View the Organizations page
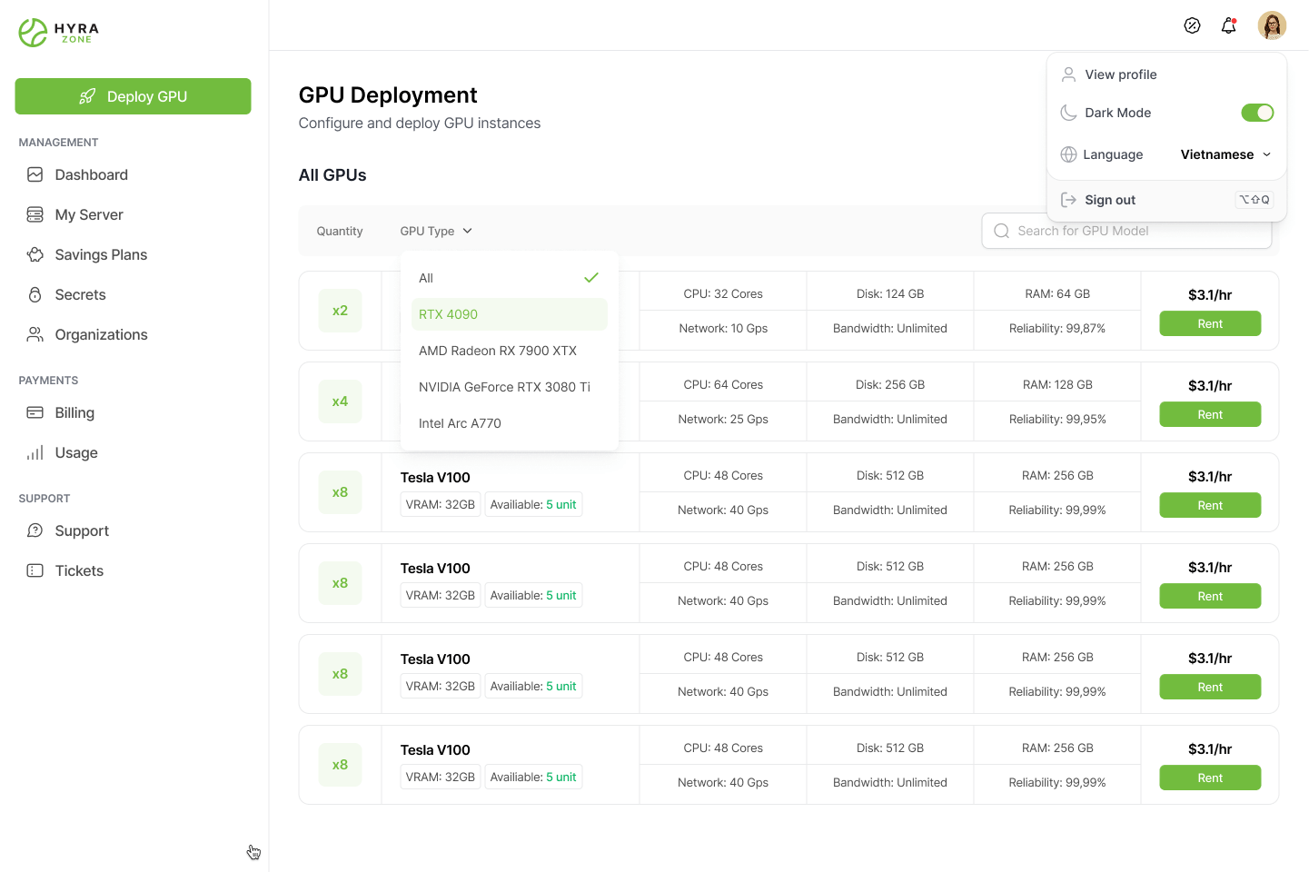The height and width of the screenshot is (872, 1309). [102, 334]
